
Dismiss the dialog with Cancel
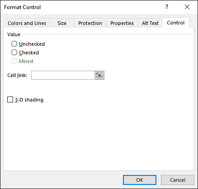tap(178, 180)
